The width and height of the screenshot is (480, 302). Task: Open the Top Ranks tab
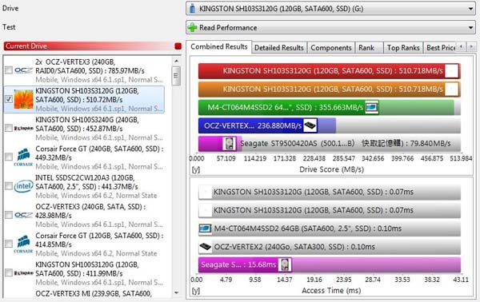[x=403, y=48]
